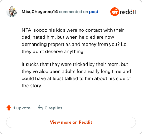
Task: Click the line 'dad, hated him, but when'
Action: (x=68, y=37)
